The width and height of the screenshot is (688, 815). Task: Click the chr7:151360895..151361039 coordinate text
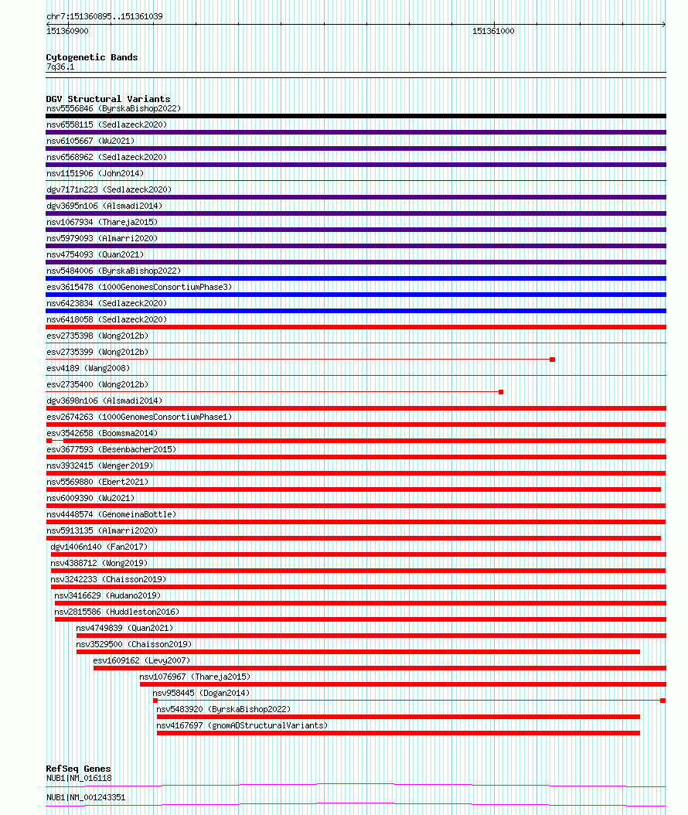tap(104, 17)
